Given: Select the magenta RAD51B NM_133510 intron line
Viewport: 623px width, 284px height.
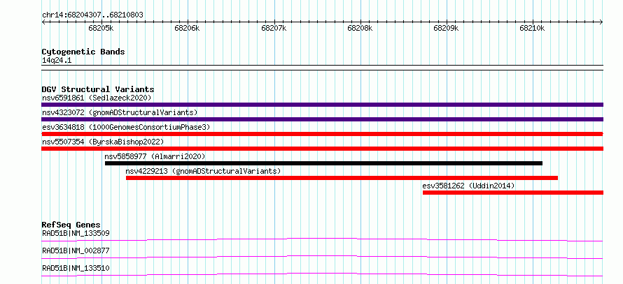Looking at the screenshot, I should [x=322, y=274].
